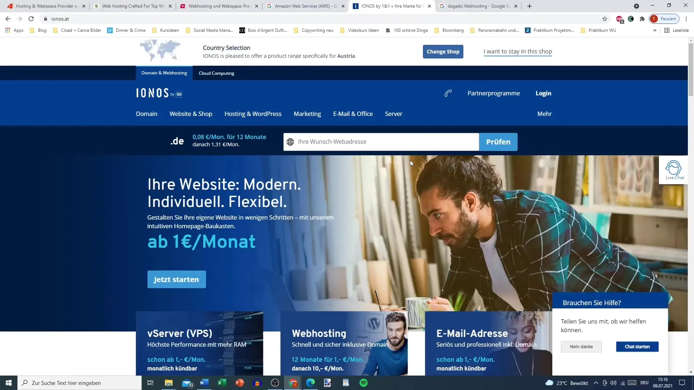Click the DEU keyboard language indicator

[644, 383]
